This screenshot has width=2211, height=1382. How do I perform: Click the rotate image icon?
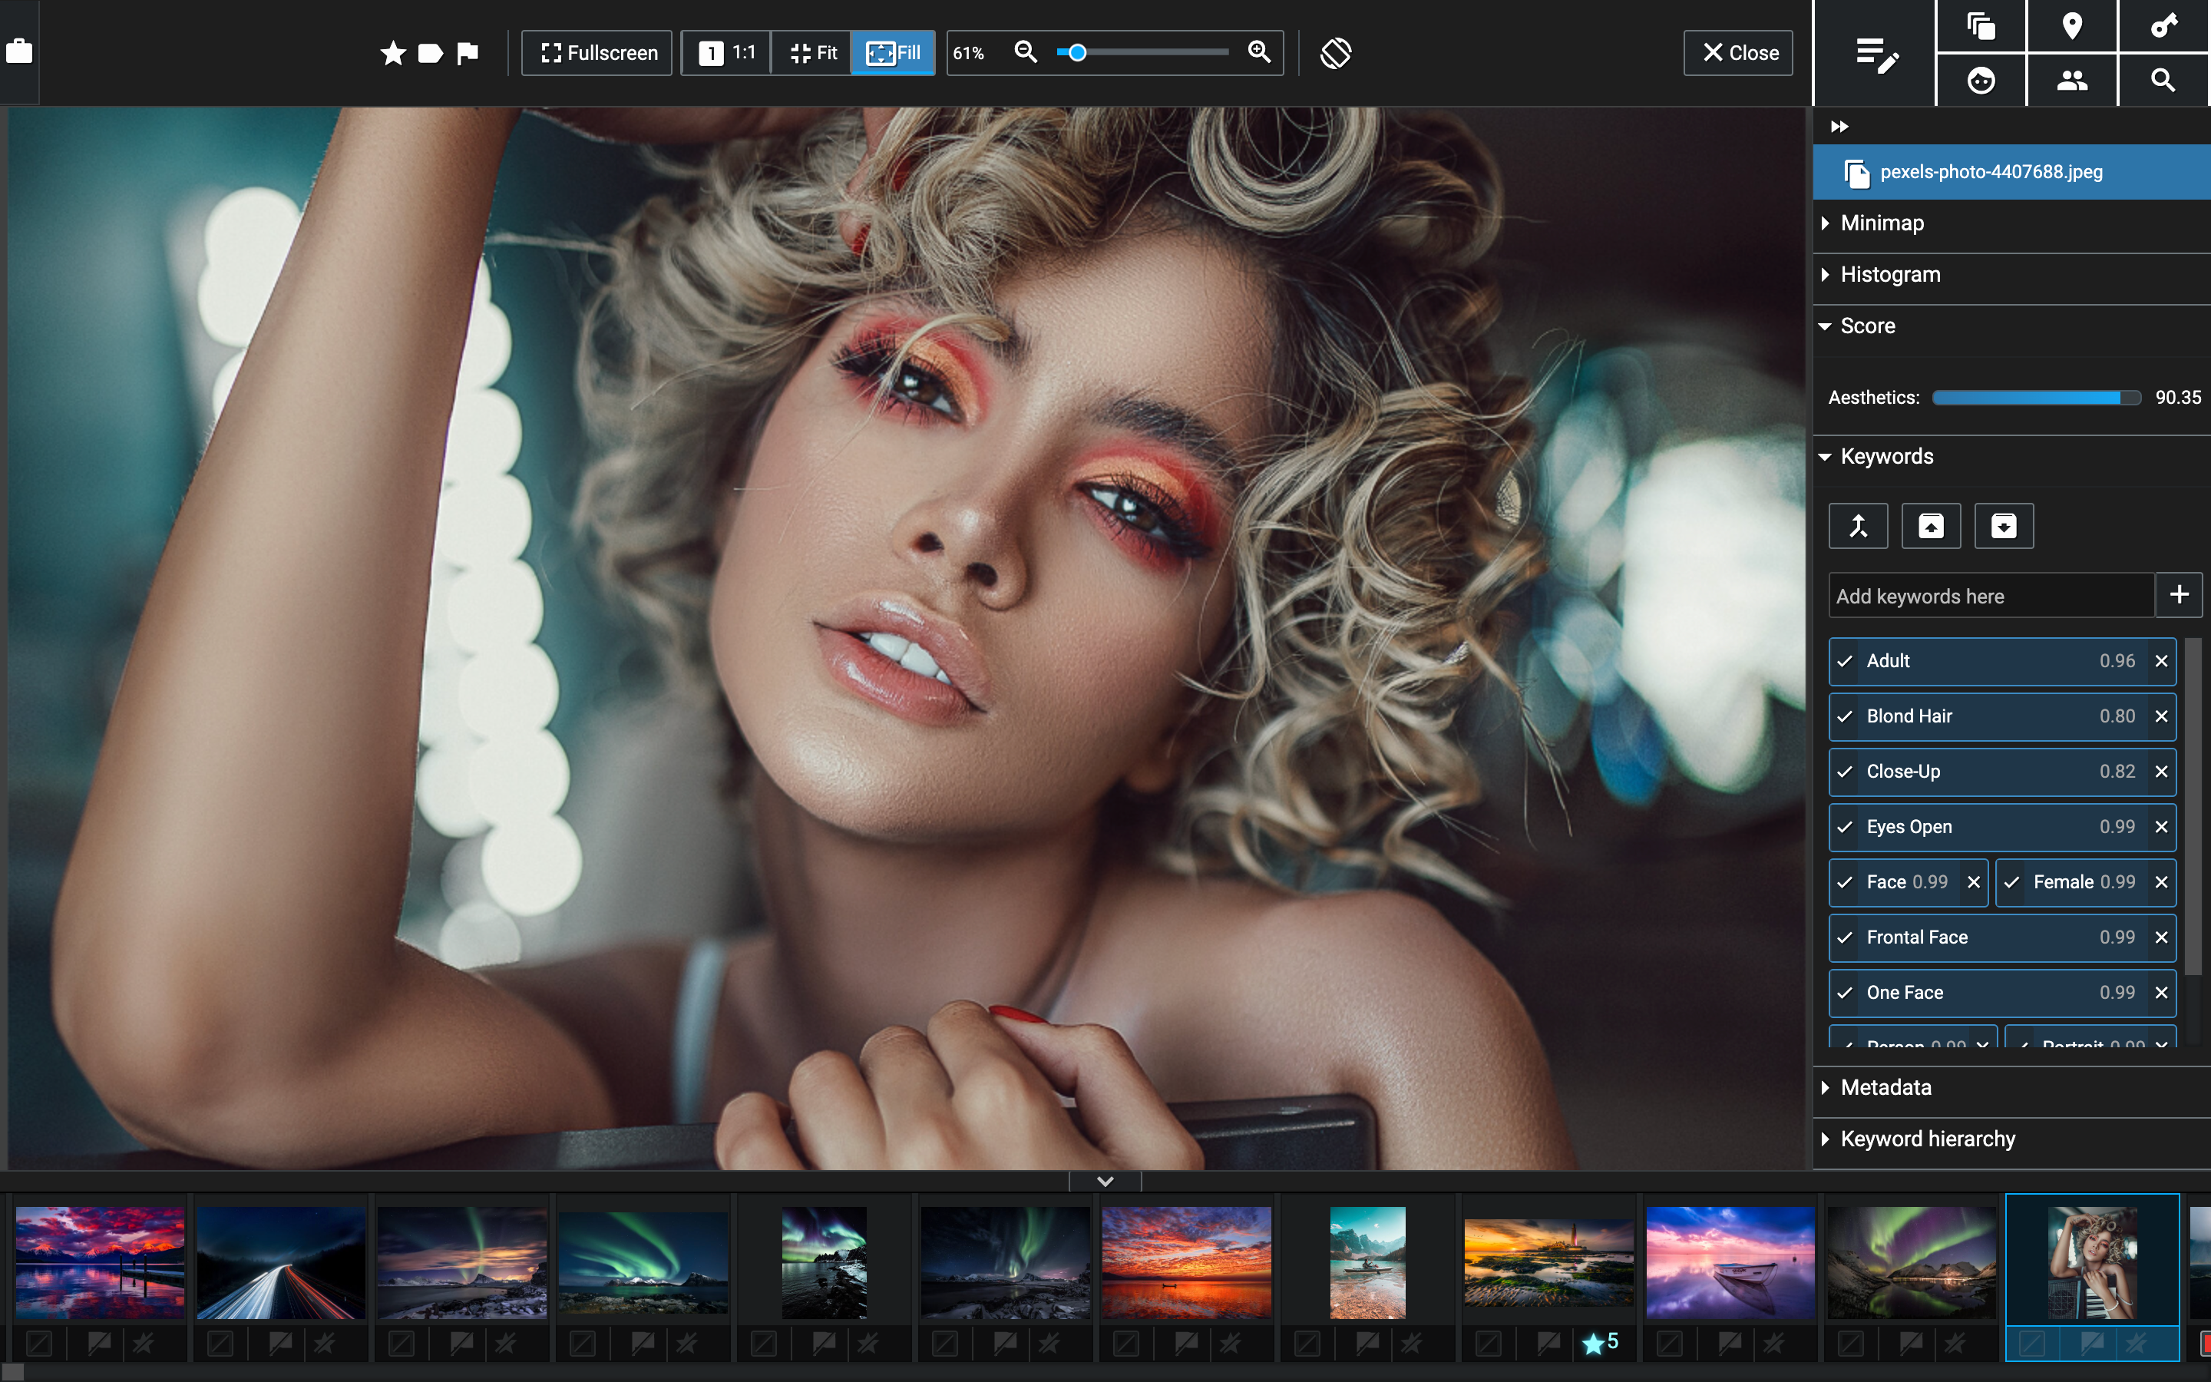(x=1335, y=53)
